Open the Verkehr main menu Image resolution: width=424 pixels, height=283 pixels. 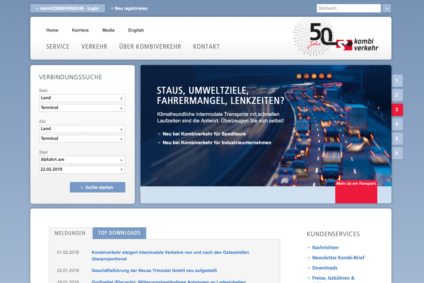(94, 47)
